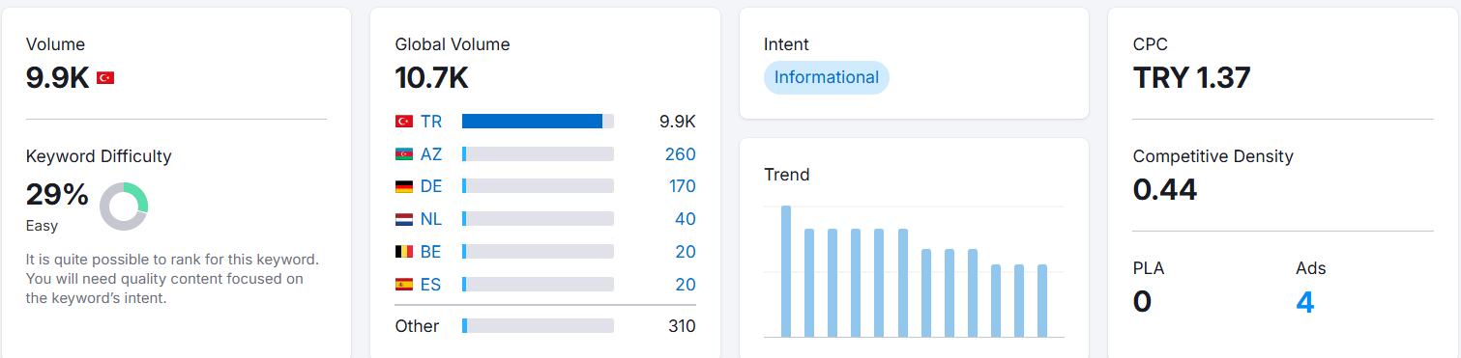
Task: Open the NL country link
Action: [x=431, y=219]
